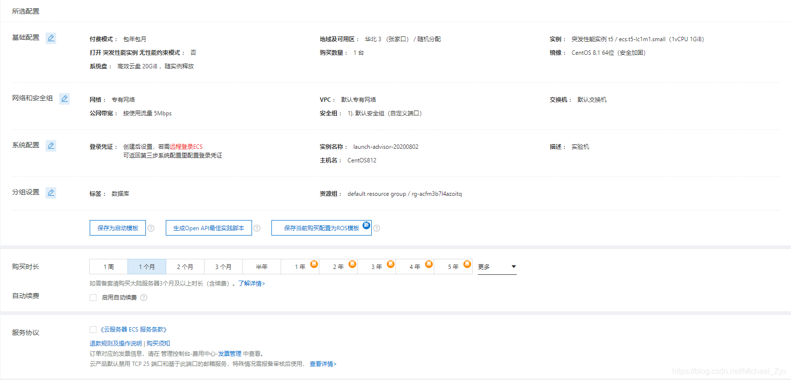Open the 远程登录ECS red link
791x380 pixels.
186,147
